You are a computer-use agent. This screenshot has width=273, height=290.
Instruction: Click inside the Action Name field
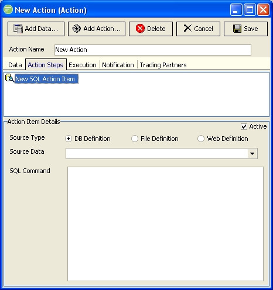(x=153, y=50)
